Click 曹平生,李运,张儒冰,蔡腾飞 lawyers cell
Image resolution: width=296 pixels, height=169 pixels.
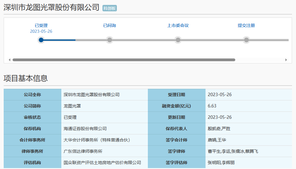pos(249,151)
